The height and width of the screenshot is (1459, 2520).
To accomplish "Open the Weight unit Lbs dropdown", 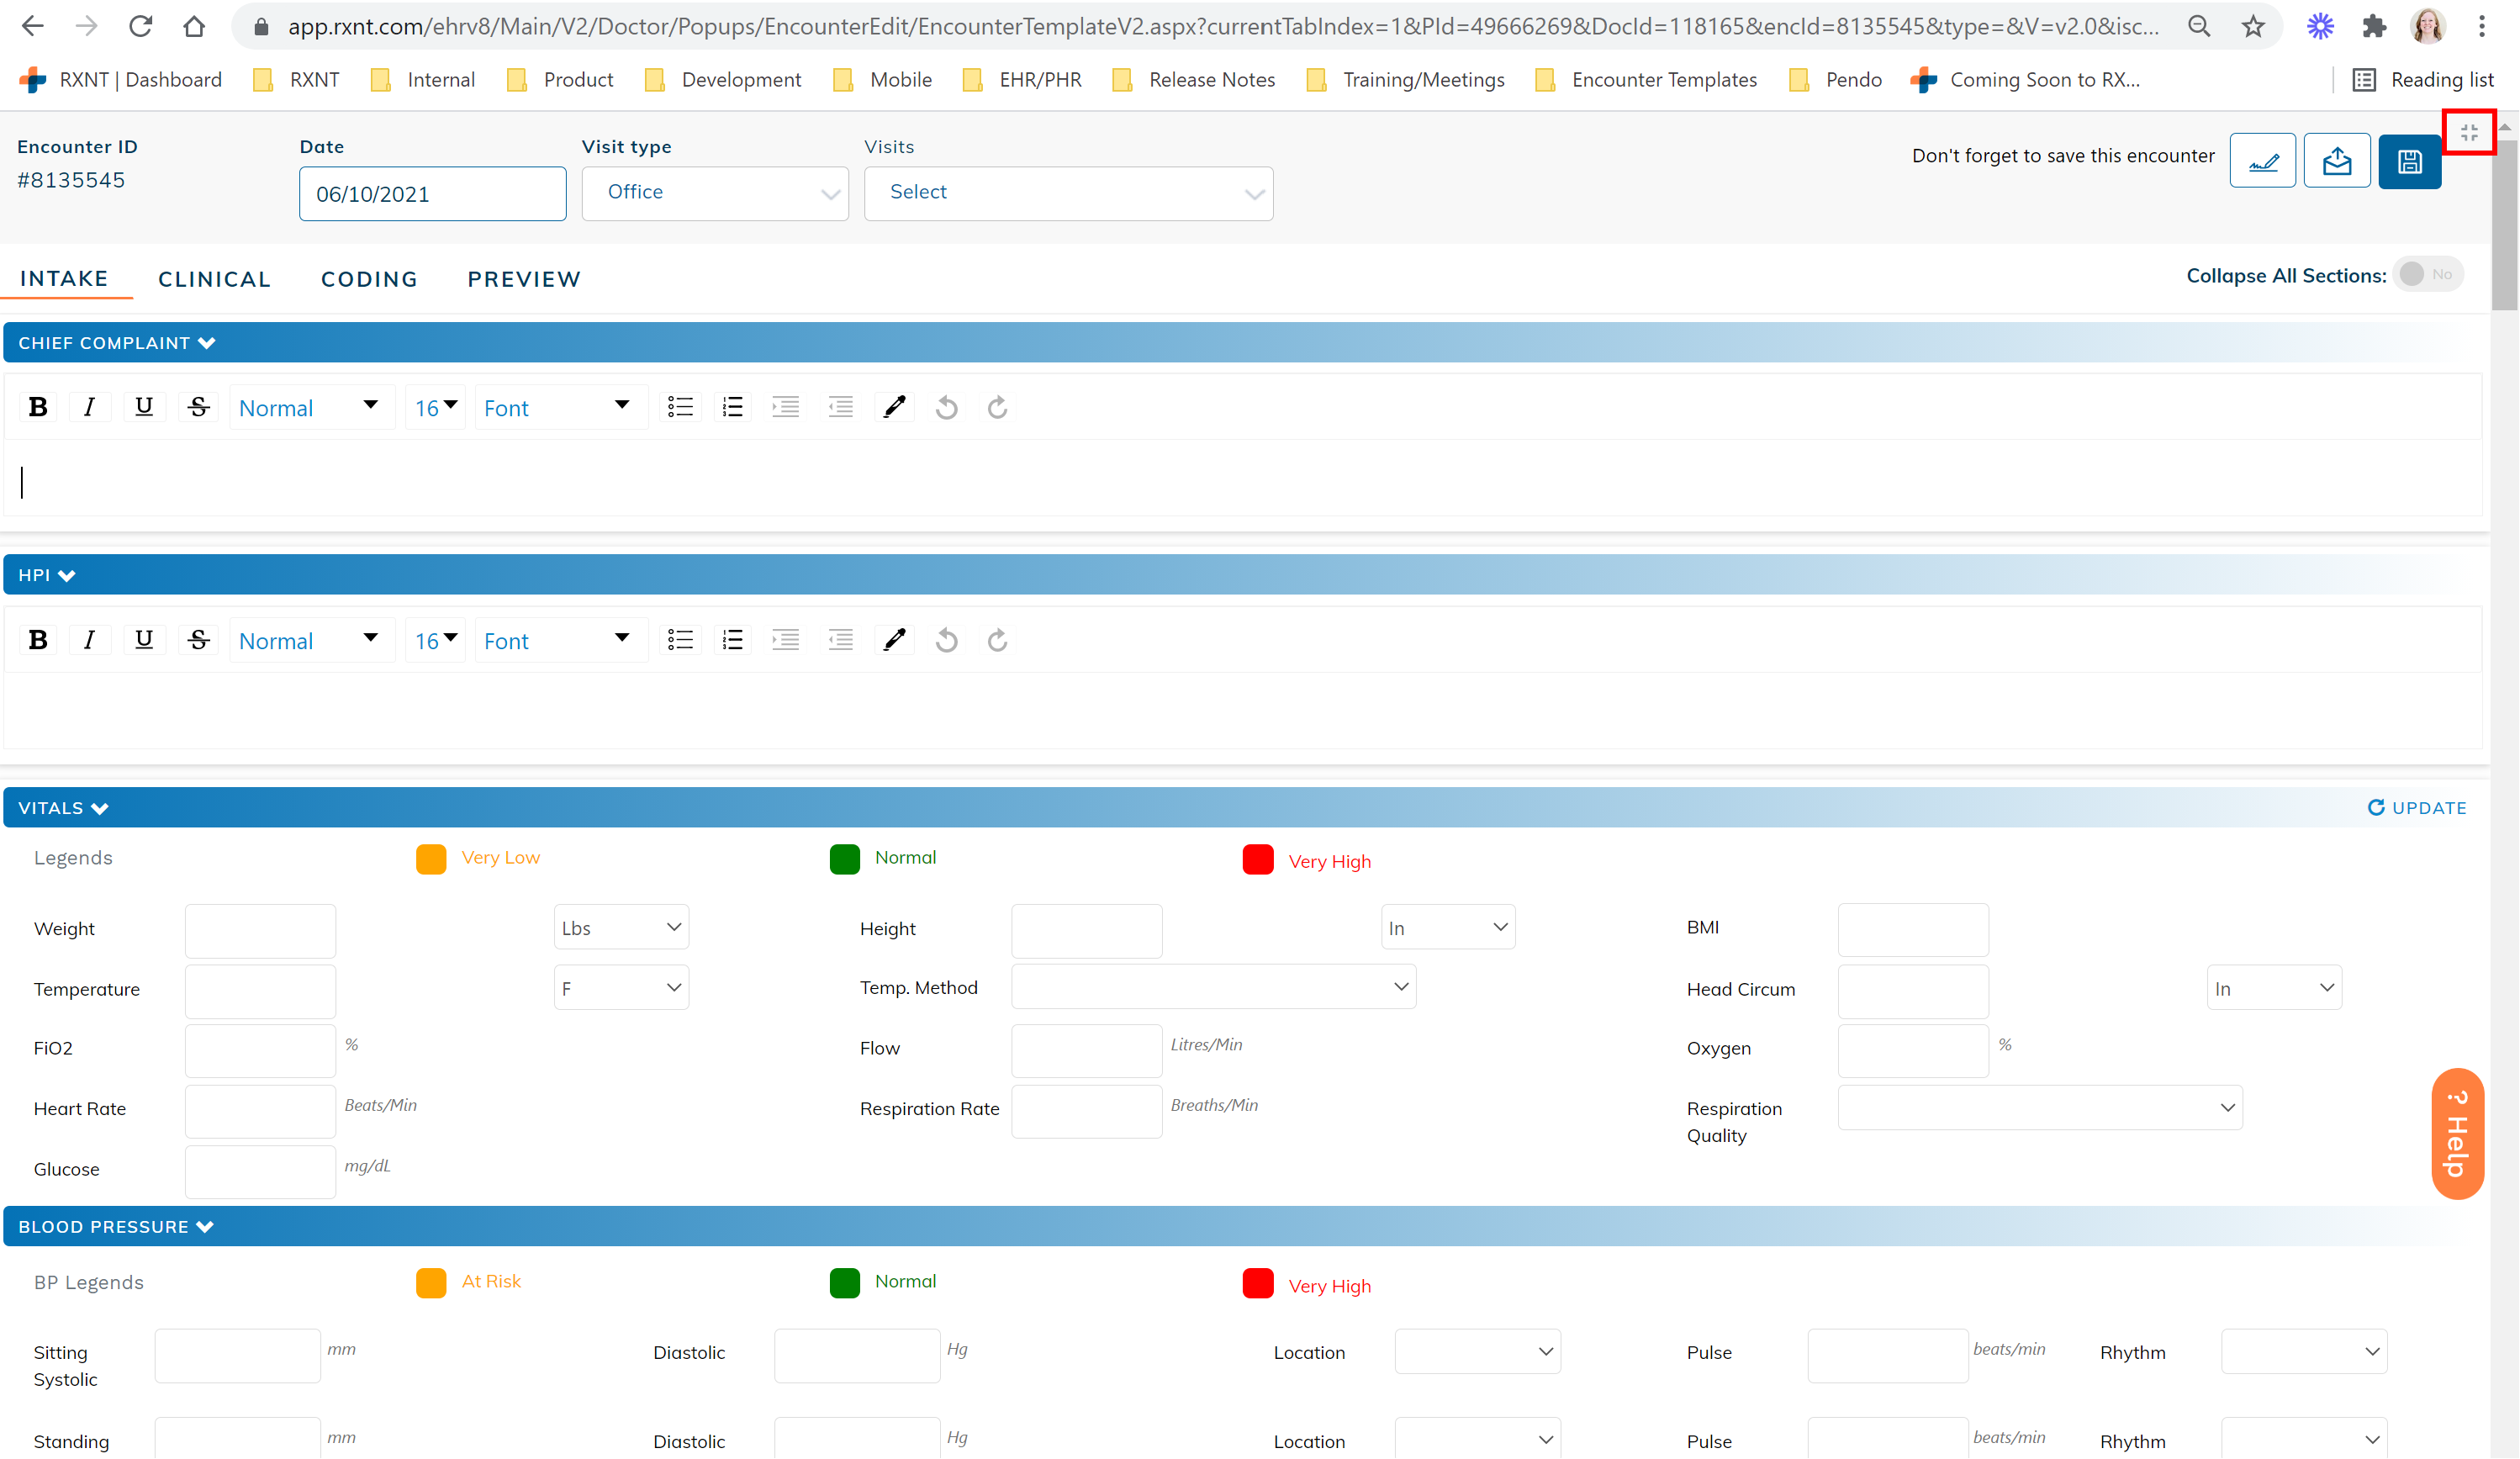I will [x=621, y=927].
